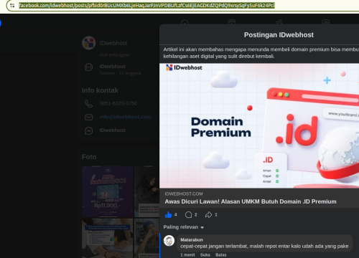This screenshot has height=258, width=359.
Task: Select the URL text in the address bar
Action: [146, 5]
